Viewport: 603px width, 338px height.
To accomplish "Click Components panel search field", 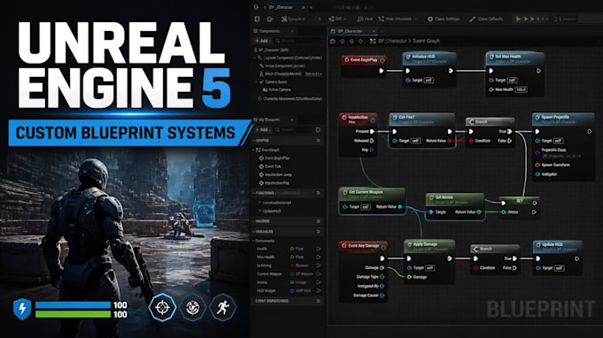I will 299,41.
